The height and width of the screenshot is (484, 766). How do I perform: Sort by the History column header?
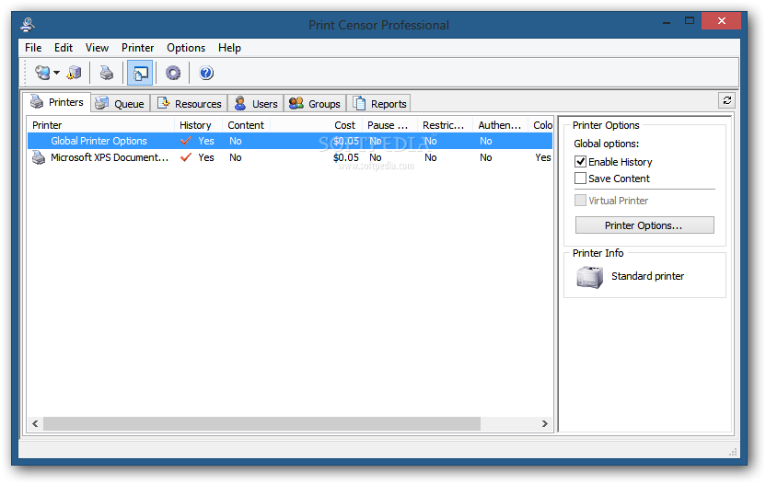(x=198, y=125)
